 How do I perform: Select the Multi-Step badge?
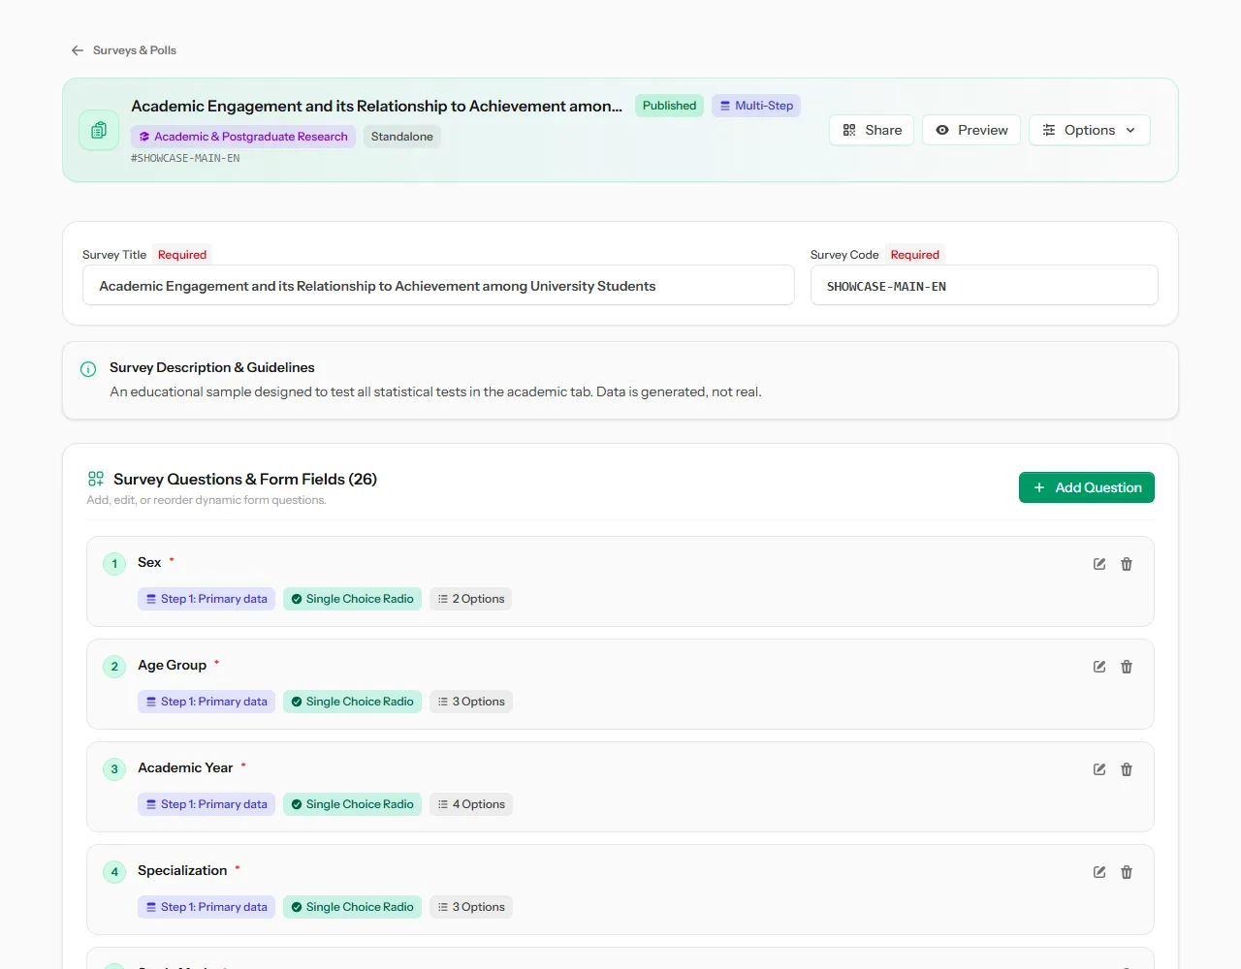(x=756, y=106)
